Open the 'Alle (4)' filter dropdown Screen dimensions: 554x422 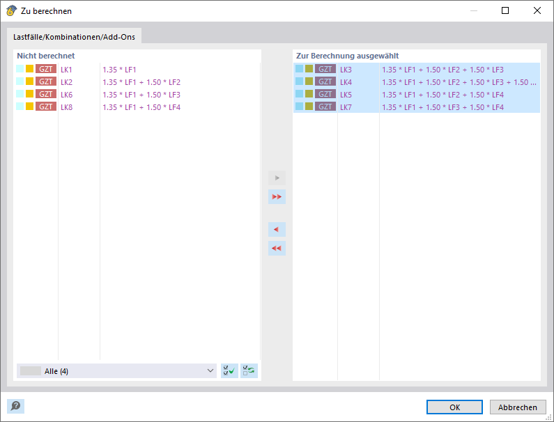click(116, 370)
